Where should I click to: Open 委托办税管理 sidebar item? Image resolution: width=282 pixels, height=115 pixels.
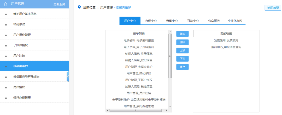point(34,98)
